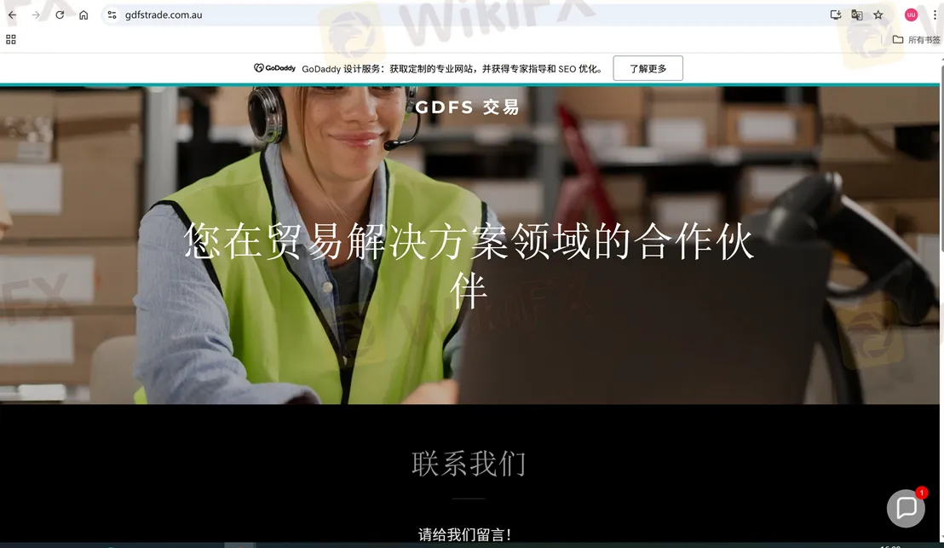Bookmark this page with star icon
944x548 pixels.
878,15
